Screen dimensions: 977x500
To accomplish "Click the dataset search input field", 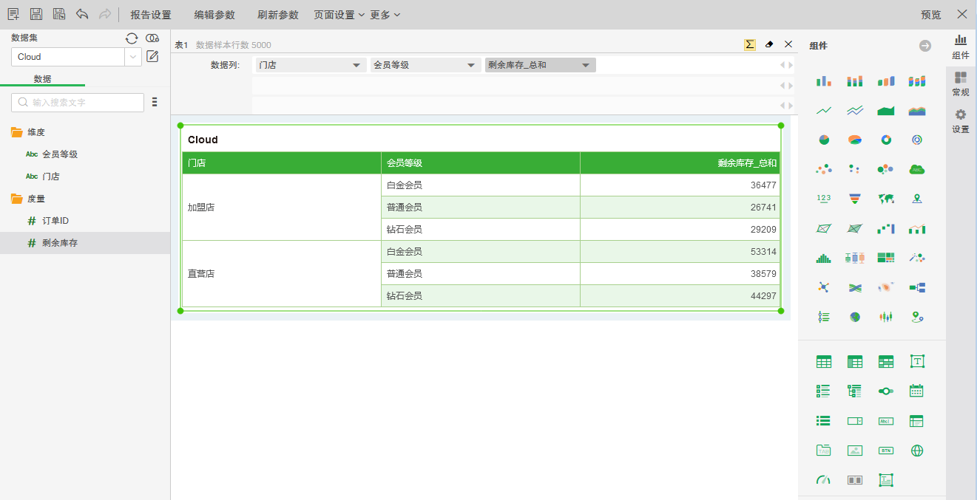I will (77, 102).
